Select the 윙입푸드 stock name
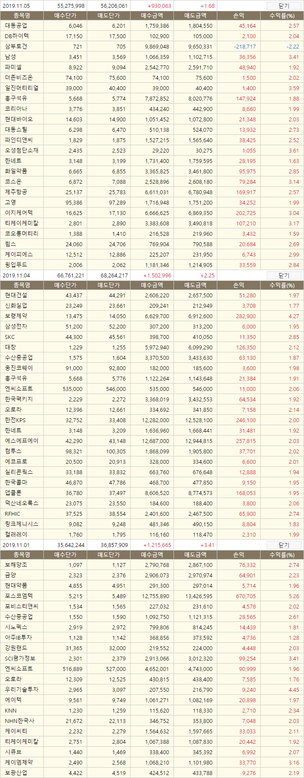This screenshot has width=304, height=778. click(16, 265)
